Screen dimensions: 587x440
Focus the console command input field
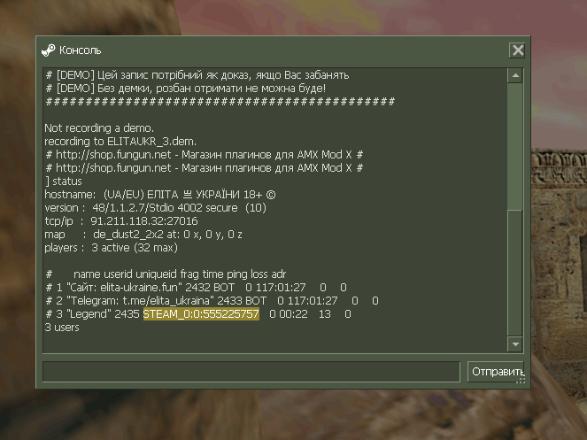click(x=251, y=372)
